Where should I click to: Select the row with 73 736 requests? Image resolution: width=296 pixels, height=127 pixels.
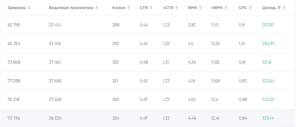(14, 118)
